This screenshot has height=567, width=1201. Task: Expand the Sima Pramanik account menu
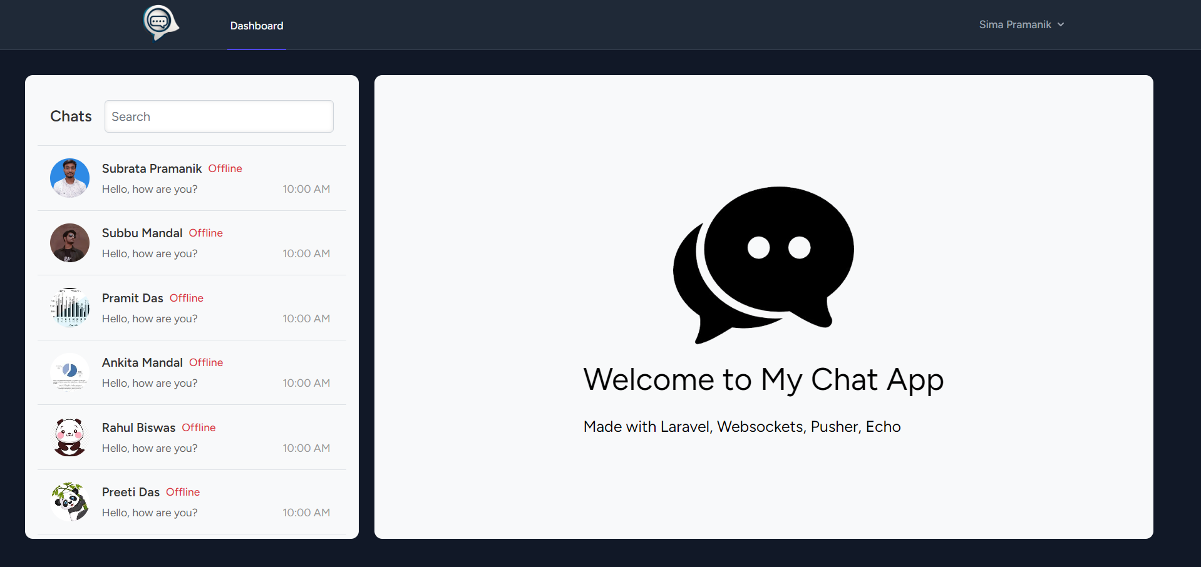1021,24
